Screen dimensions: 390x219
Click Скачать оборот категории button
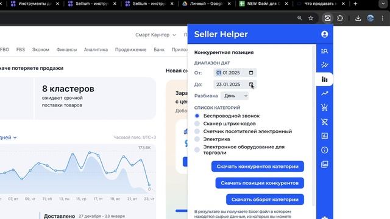point(265,200)
